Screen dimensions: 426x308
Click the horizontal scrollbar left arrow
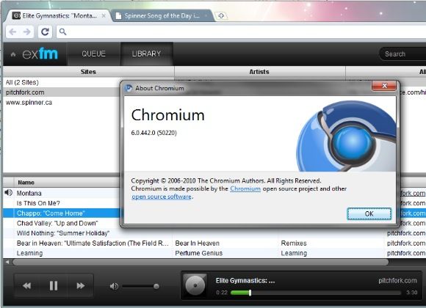[x=7, y=262]
